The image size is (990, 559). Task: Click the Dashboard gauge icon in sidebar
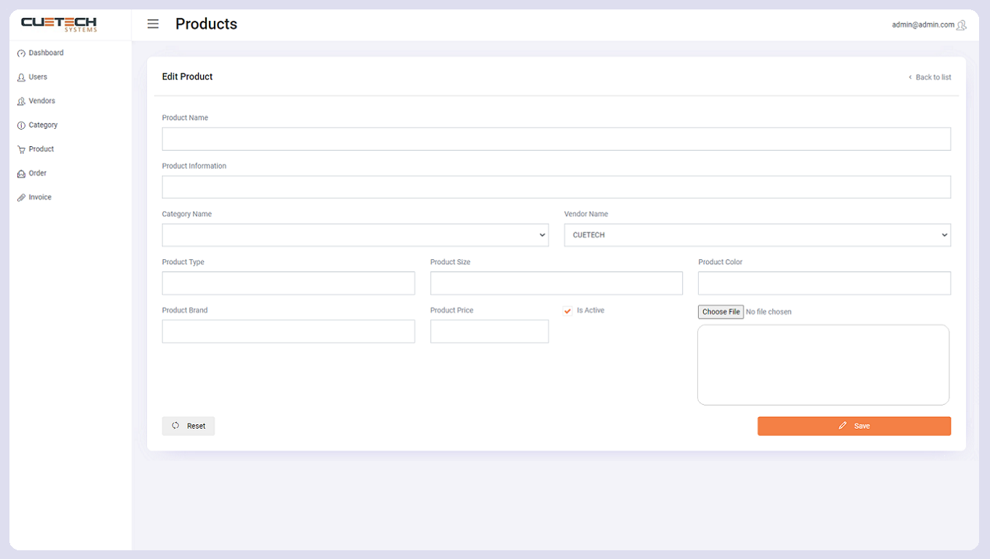tap(21, 53)
